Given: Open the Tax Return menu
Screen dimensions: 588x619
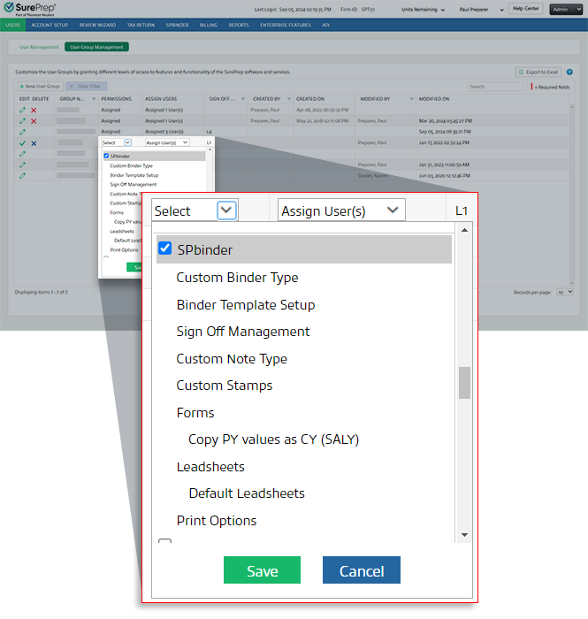Looking at the screenshot, I should pyautogui.click(x=141, y=26).
